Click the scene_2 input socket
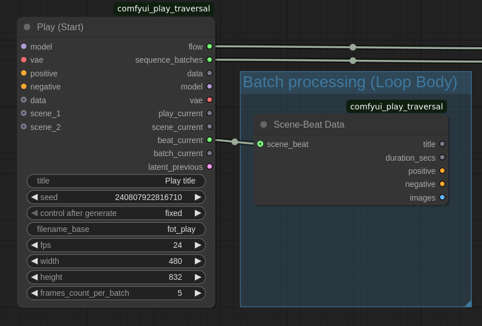 [24, 127]
